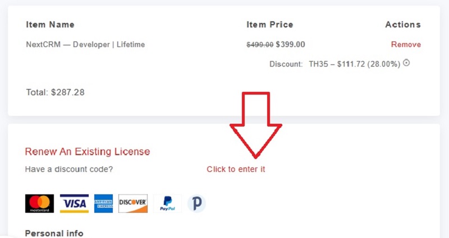
Task: Click the red arrow graphic
Action: click(x=256, y=125)
